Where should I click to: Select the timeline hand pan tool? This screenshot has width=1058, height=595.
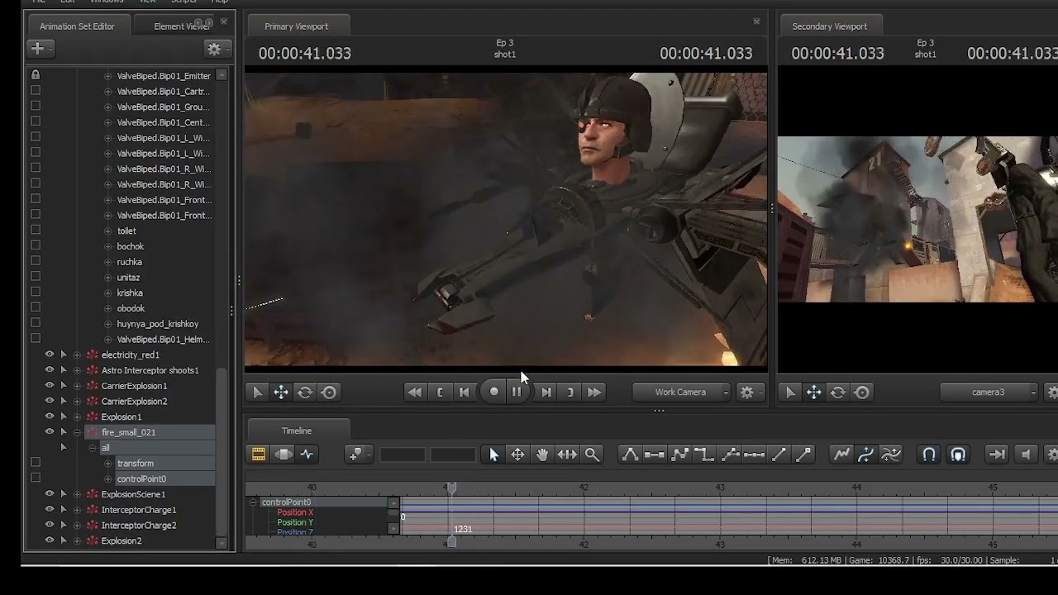[x=542, y=455]
